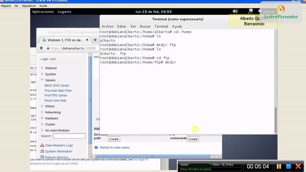The width and height of the screenshot is (306, 172).
Task: Click the sidebar scroll down arrow
Action: (90, 156)
